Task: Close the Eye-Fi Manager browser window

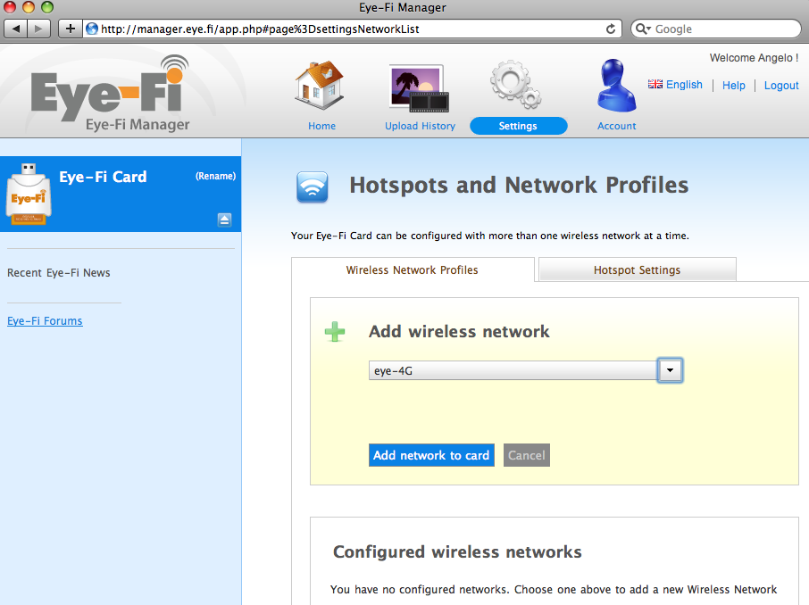Action: (x=10, y=7)
